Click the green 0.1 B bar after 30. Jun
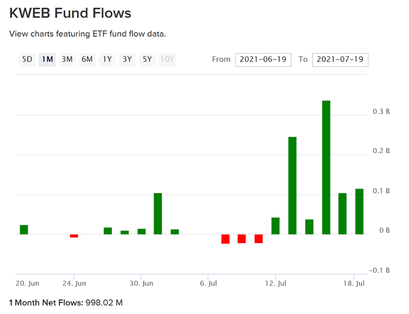This screenshot has width=409, height=314. tap(158, 213)
